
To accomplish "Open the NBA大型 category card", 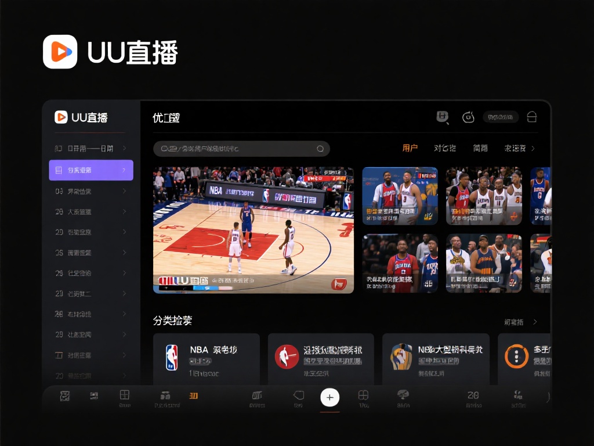I will 436,358.
